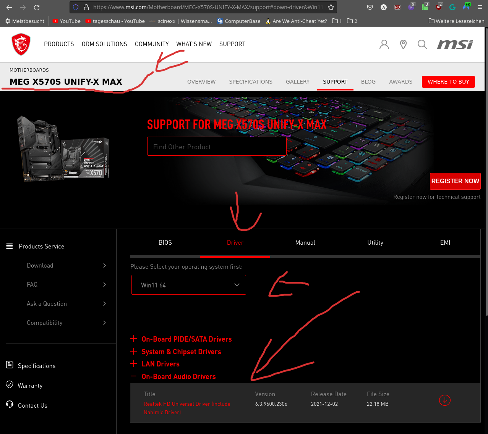Open the Specifications sidebar icon
The height and width of the screenshot is (434, 488).
[x=10, y=365]
